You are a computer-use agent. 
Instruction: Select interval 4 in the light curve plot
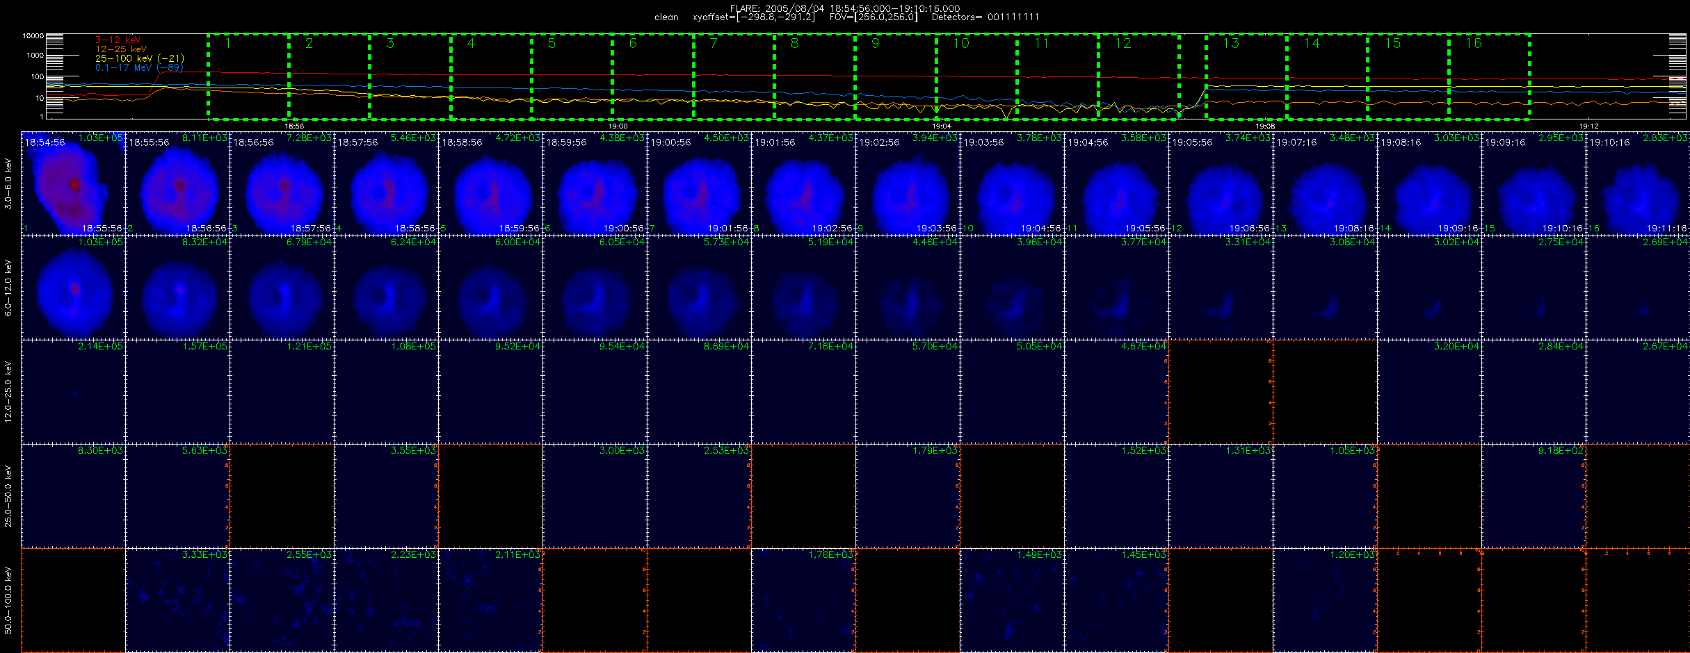(491, 76)
